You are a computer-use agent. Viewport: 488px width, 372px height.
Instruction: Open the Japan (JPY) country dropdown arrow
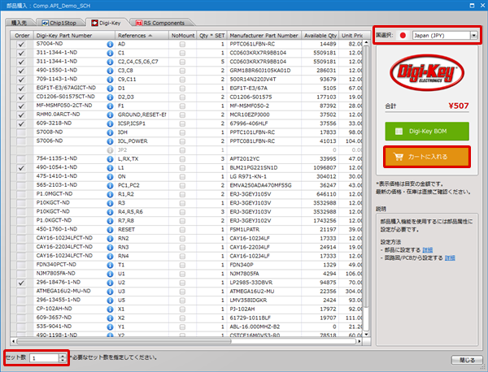[473, 36]
